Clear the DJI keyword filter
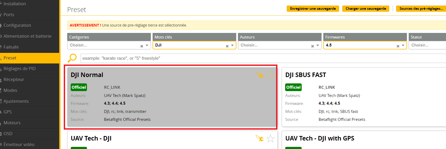The image size is (446, 149). (227, 46)
